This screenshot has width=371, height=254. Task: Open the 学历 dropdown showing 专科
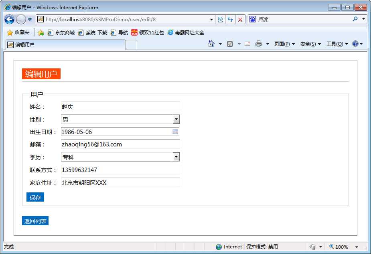coord(120,157)
